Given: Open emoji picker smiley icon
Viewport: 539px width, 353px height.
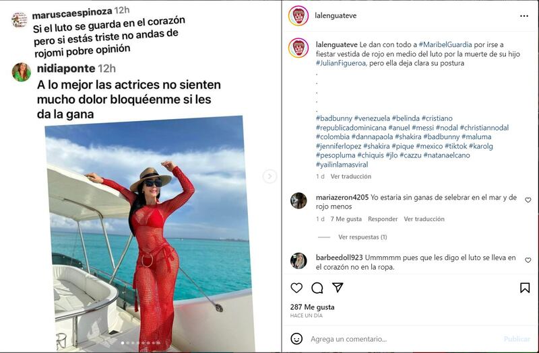Looking at the screenshot, I should pos(296,339).
